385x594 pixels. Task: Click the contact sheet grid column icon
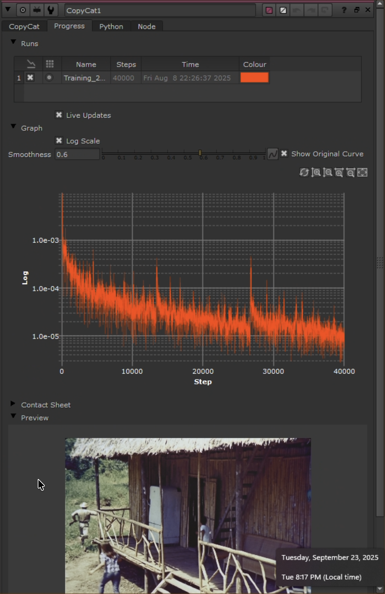pos(50,64)
